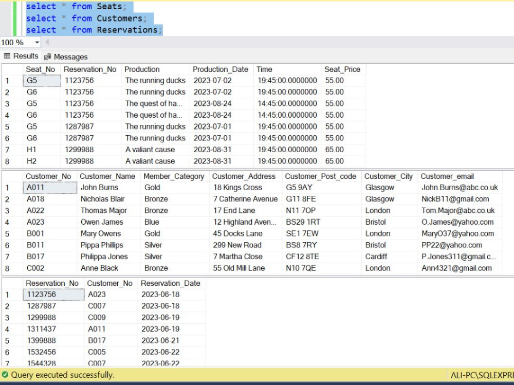Click the PP22@yahoo.com email cell

click(x=460, y=245)
